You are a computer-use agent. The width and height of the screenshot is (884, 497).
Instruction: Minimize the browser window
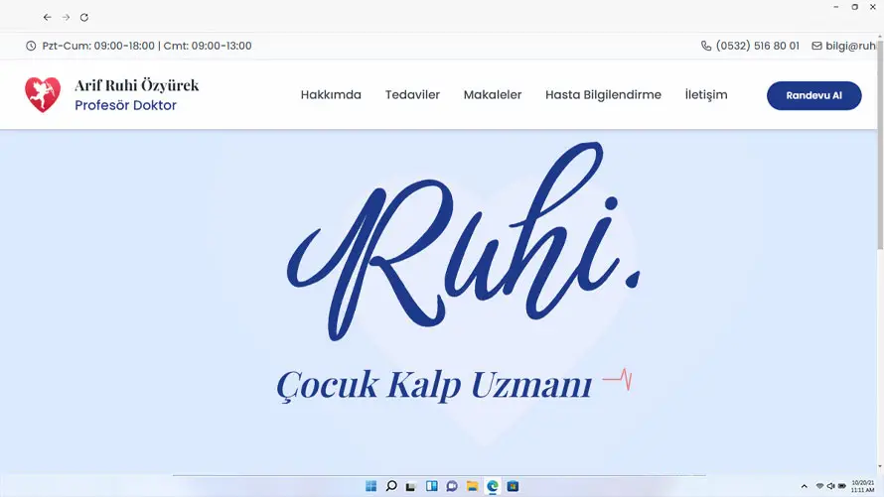pyautogui.click(x=836, y=7)
